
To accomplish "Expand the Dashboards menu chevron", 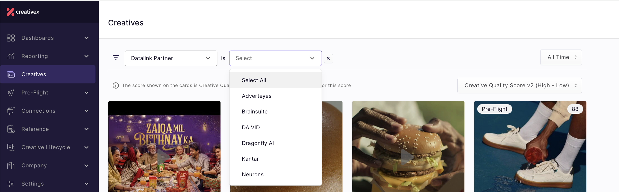I will click(86, 38).
